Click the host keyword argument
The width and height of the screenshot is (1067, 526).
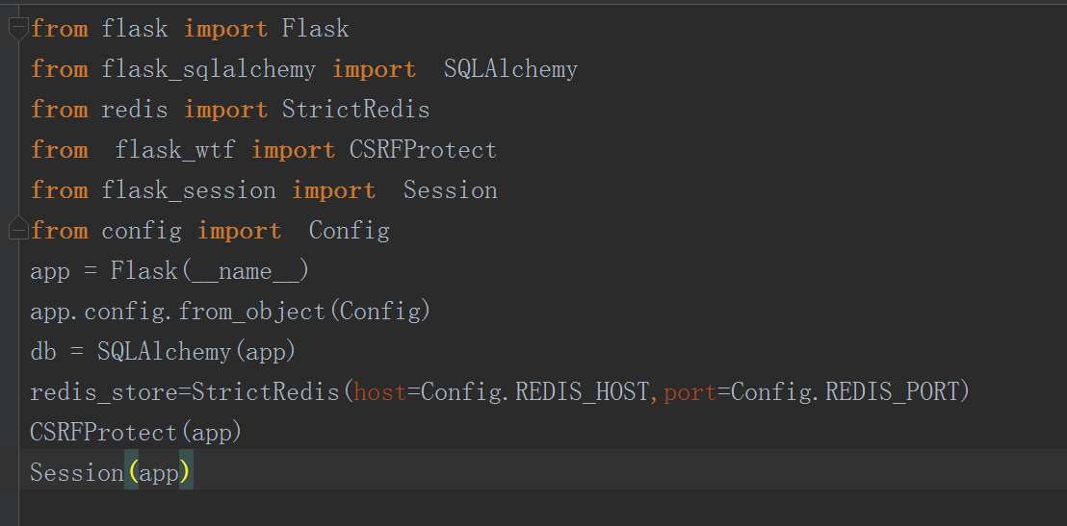[379, 392]
